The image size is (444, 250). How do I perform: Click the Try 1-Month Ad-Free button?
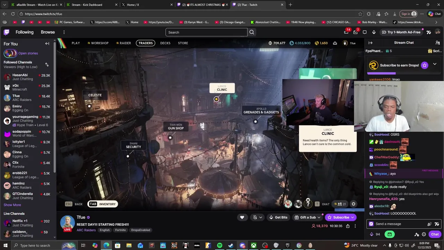click(x=401, y=32)
